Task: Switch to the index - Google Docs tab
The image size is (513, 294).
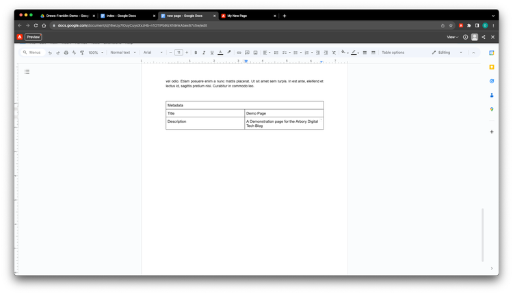Action: (128, 16)
